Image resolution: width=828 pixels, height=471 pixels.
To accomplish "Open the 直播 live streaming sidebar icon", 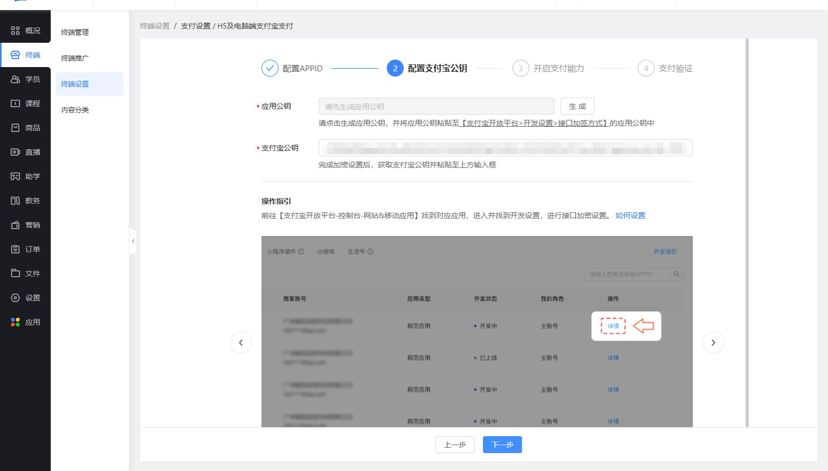I will coord(15,152).
